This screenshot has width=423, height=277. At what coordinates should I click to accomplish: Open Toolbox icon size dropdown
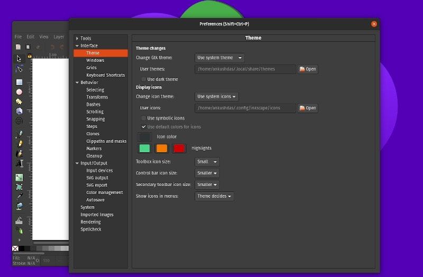pos(207,162)
